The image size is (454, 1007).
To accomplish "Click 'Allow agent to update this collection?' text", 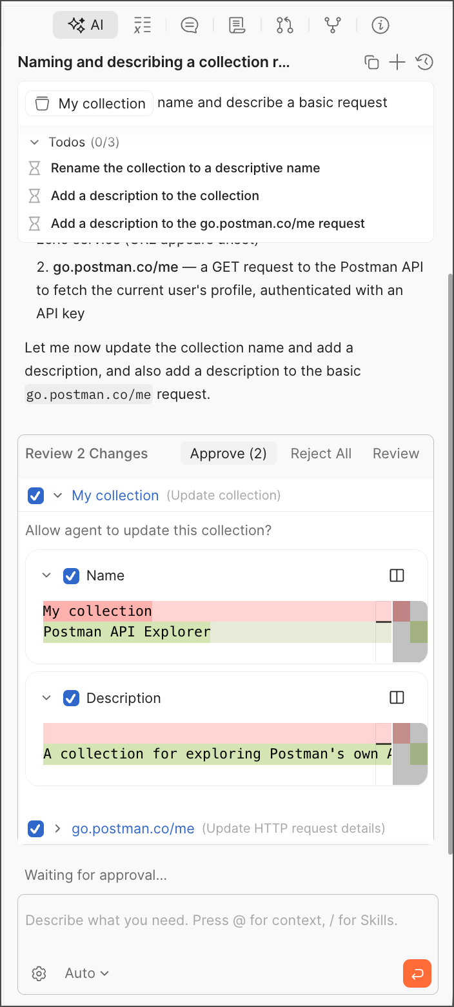I will click(148, 531).
